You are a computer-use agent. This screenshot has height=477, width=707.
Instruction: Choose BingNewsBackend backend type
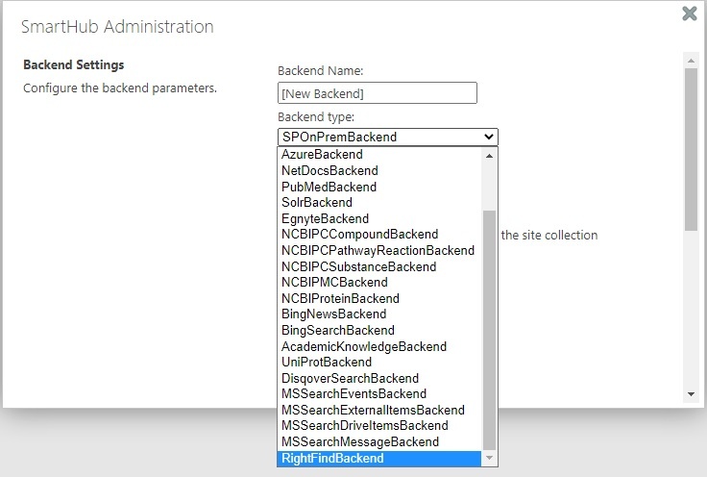click(x=333, y=314)
